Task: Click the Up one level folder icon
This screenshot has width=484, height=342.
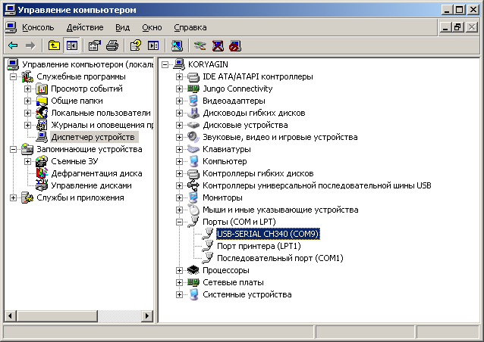Action: pos(54,45)
